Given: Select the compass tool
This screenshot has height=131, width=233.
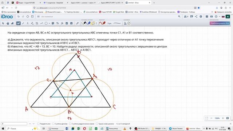Looking at the screenshot, I should (28, 23).
